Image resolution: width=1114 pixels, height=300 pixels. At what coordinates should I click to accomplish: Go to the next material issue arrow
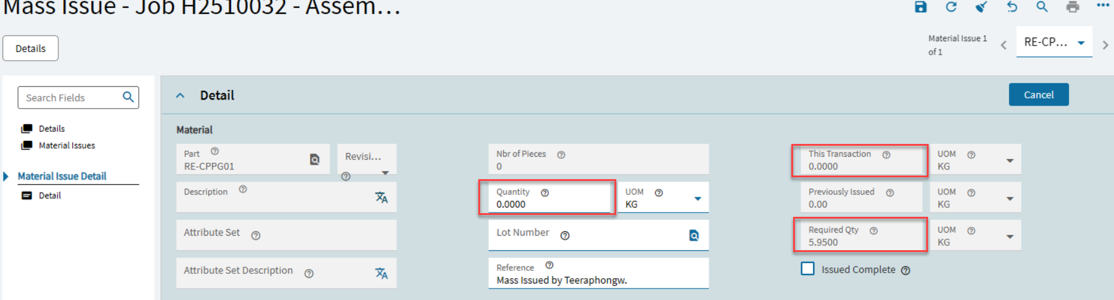(x=1105, y=45)
